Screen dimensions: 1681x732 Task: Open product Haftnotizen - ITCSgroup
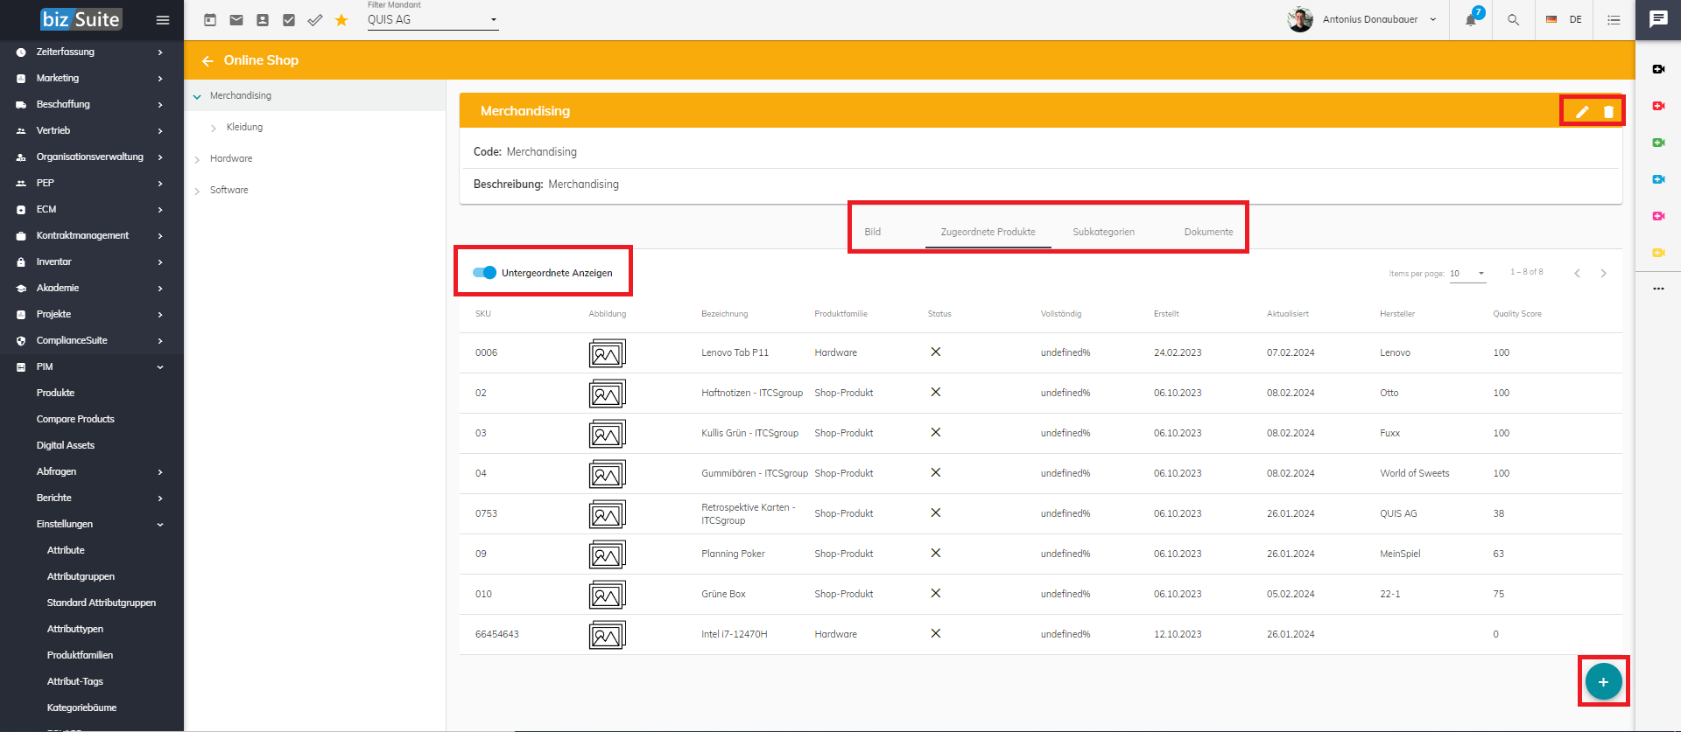[x=751, y=393]
